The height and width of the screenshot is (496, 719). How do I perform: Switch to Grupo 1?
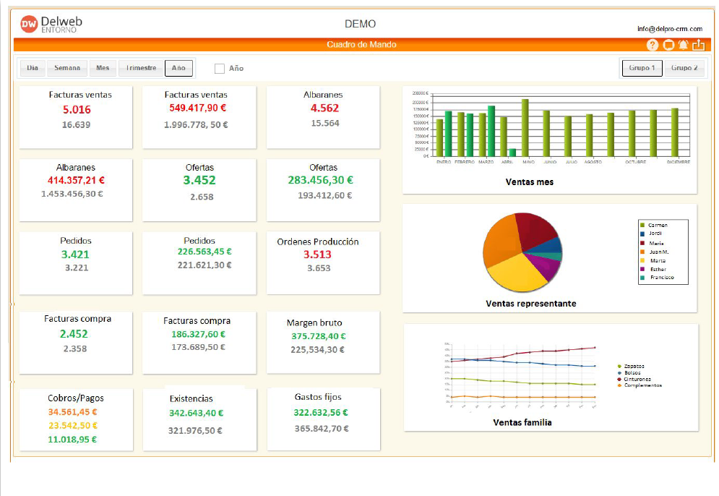(x=642, y=68)
